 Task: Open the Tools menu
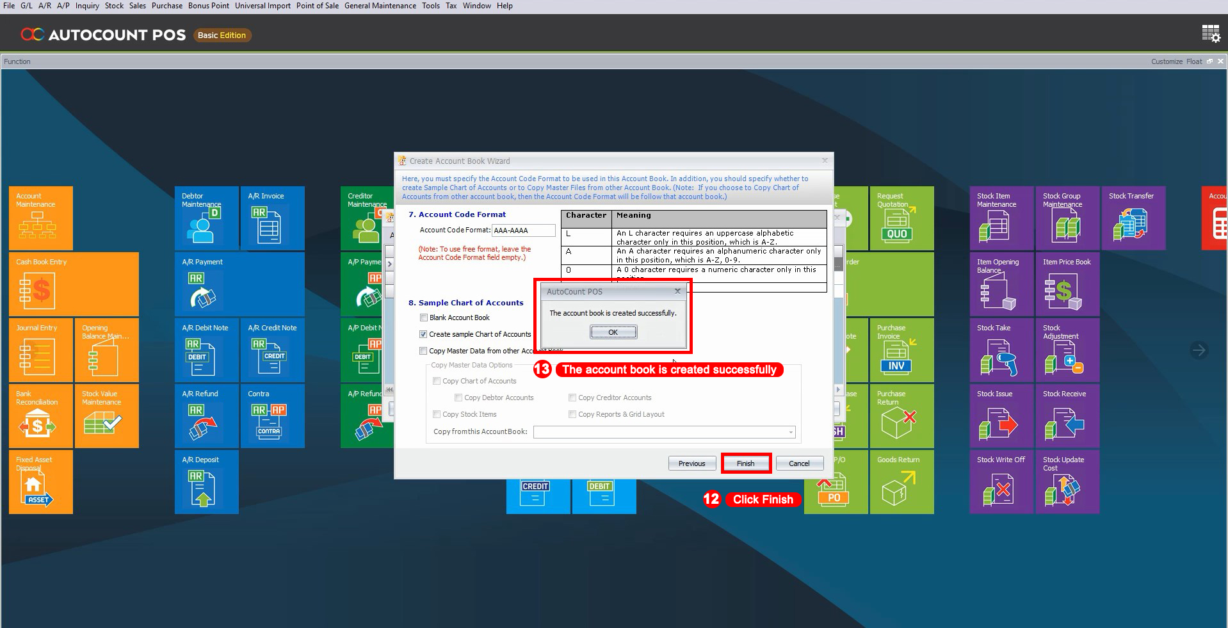tap(431, 6)
